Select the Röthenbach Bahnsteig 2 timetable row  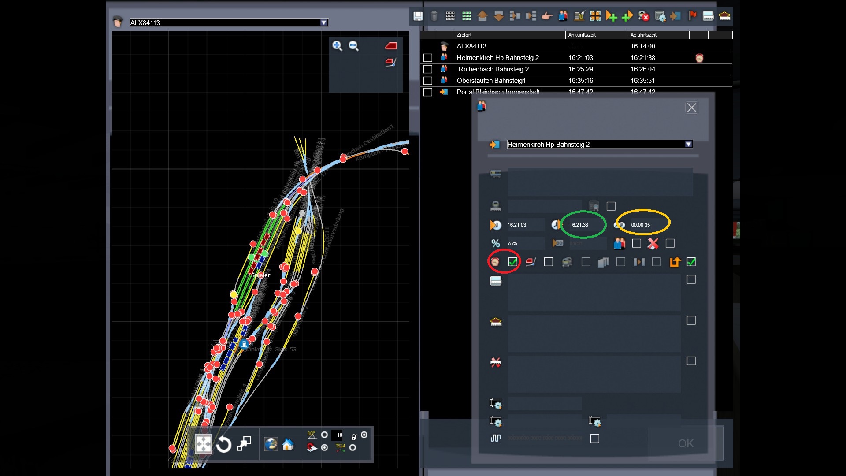(x=493, y=69)
